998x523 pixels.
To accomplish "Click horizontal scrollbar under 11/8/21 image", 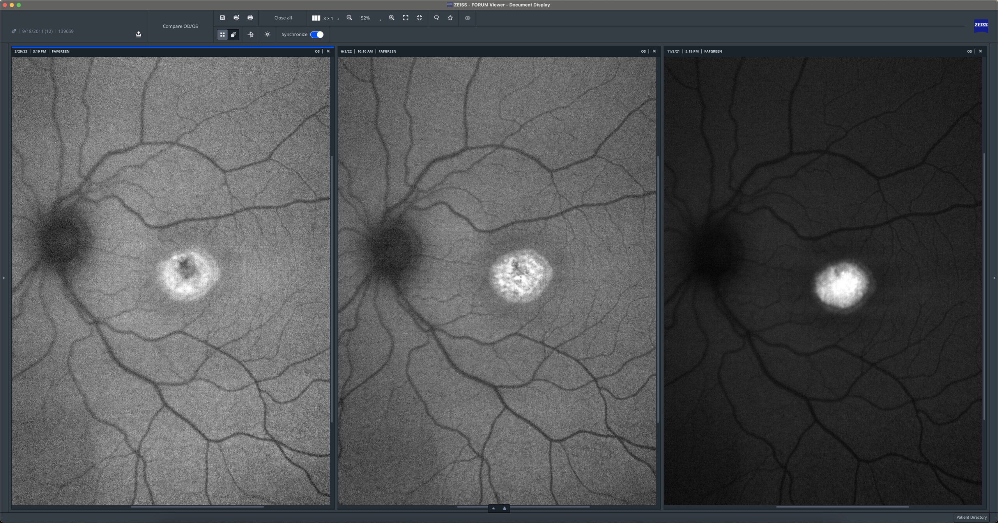I will click(842, 507).
